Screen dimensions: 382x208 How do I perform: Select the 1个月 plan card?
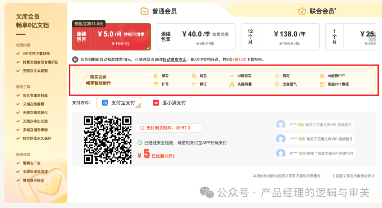[351, 37]
